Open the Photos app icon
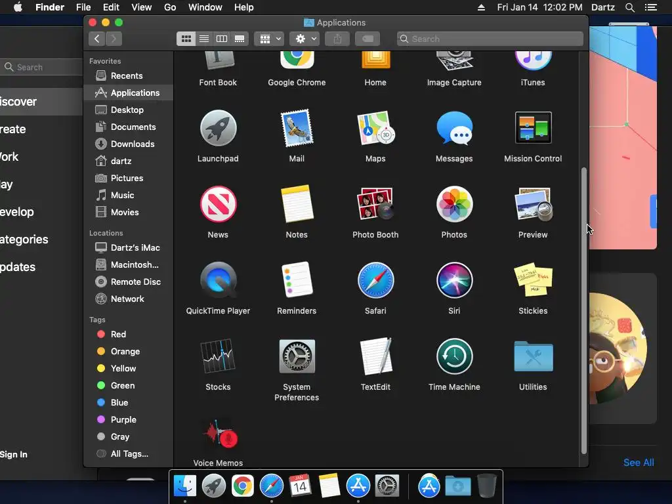 pos(454,204)
